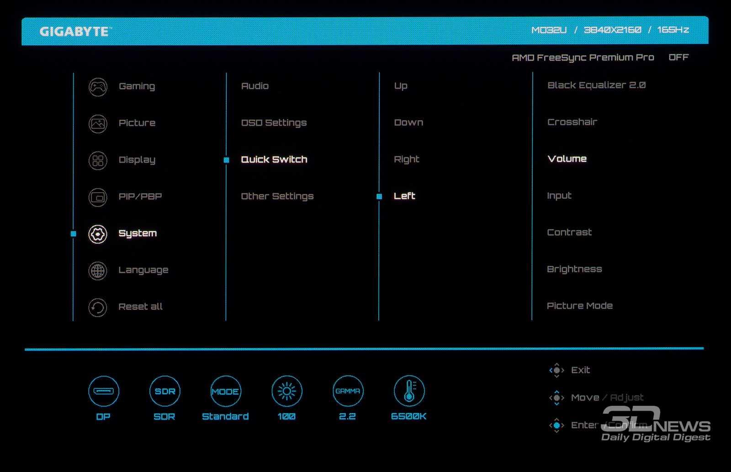Assign Volume function
The height and width of the screenshot is (472, 731).
(x=567, y=159)
